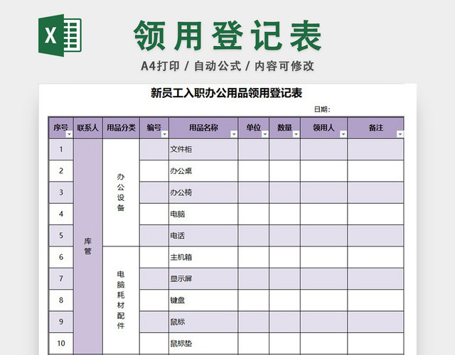The image size is (455, 355).
Task: Select the 办公设备 category merged cell
Action: coord(121,192)
